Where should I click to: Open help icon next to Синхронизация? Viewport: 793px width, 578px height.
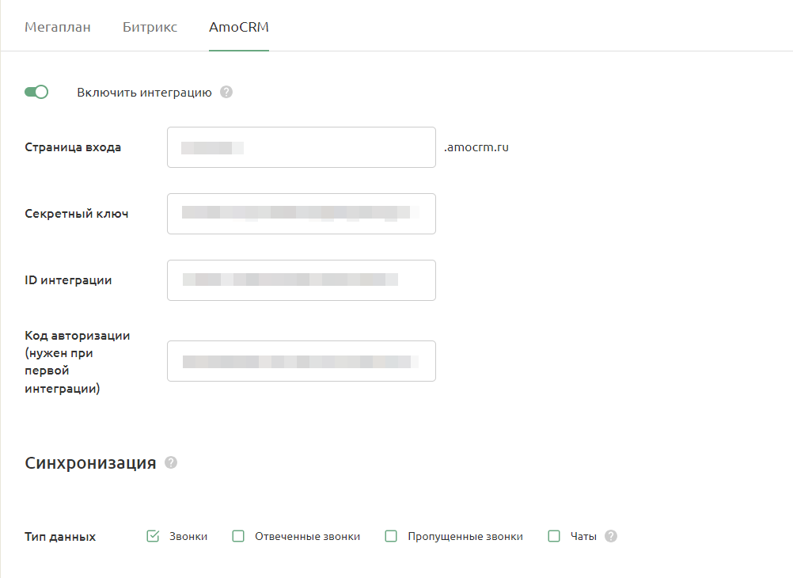(171, 462)
